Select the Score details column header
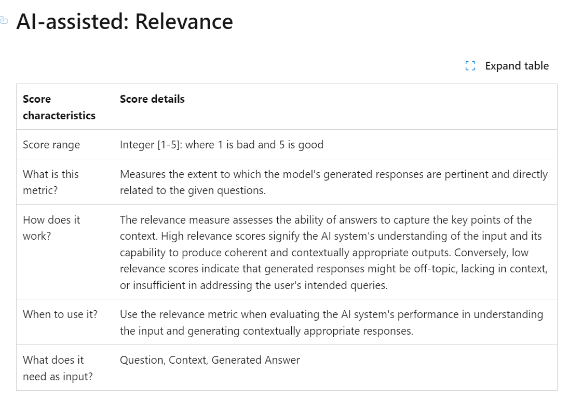Viewport: 569px width, 400px height. pos(152,99)
